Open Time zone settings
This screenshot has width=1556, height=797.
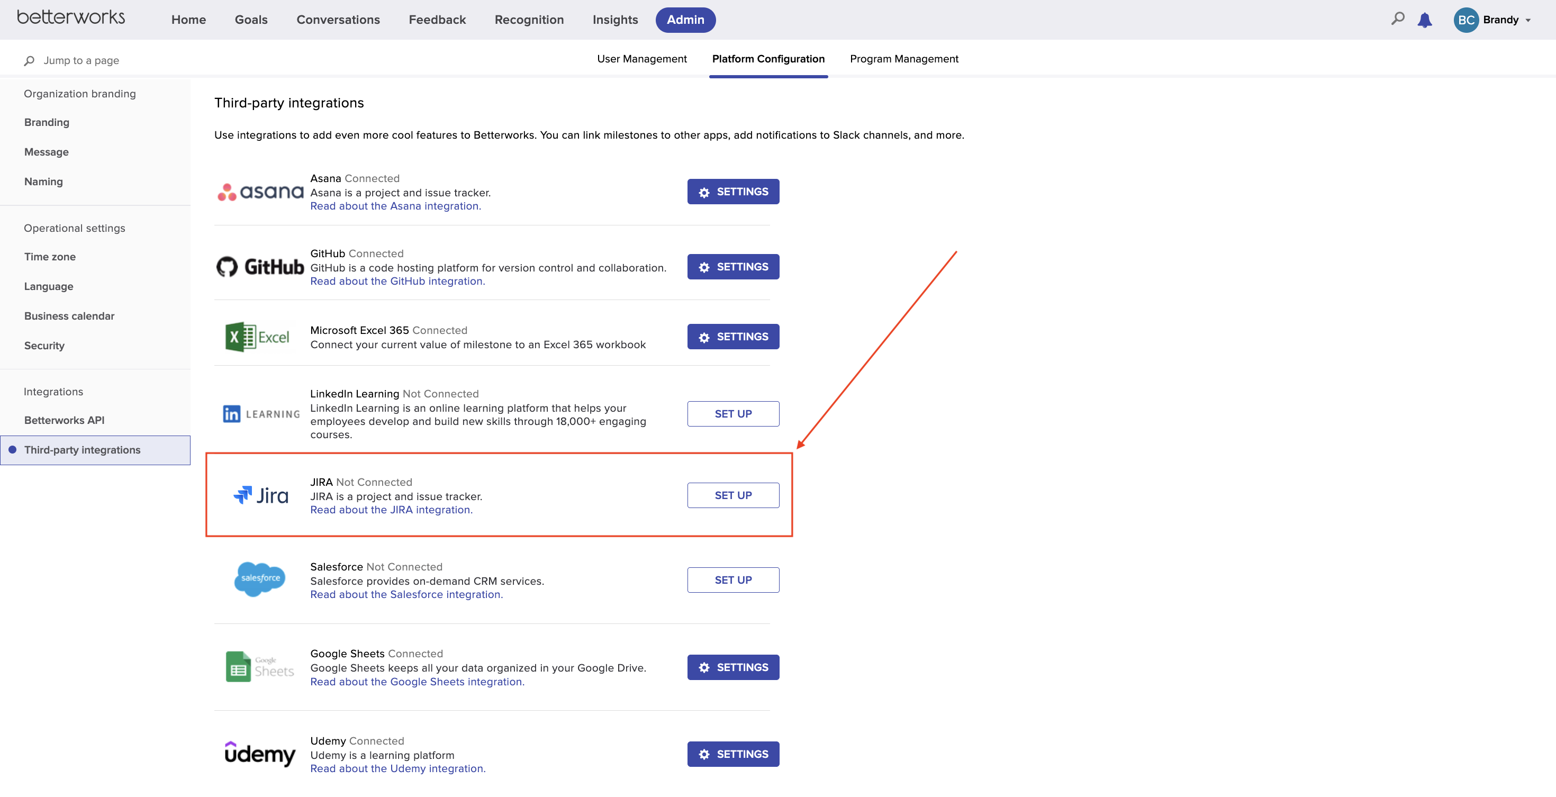[x=50, y=257]
